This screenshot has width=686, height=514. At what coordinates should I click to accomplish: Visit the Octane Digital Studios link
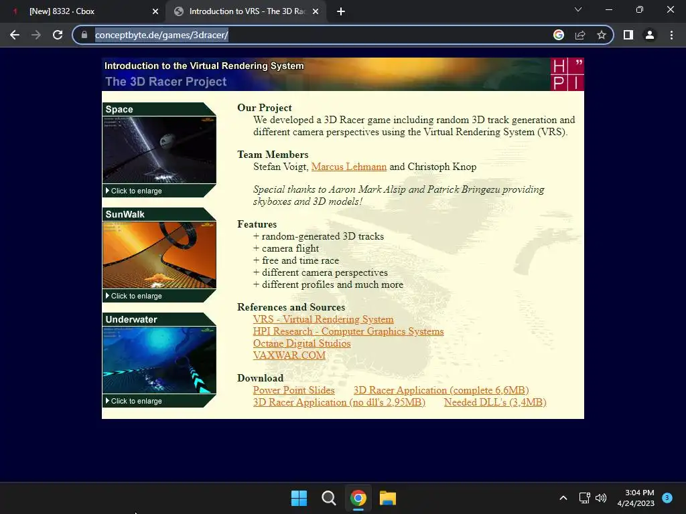(302, 343)
